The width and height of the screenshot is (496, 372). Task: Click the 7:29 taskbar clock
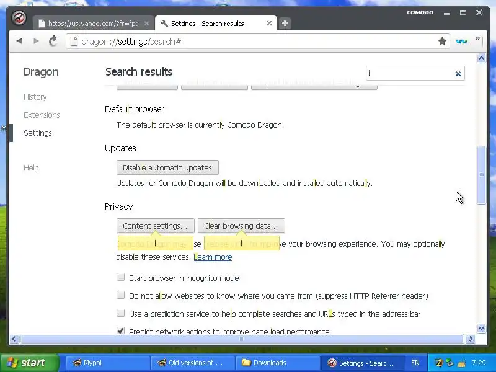(479, 363)
